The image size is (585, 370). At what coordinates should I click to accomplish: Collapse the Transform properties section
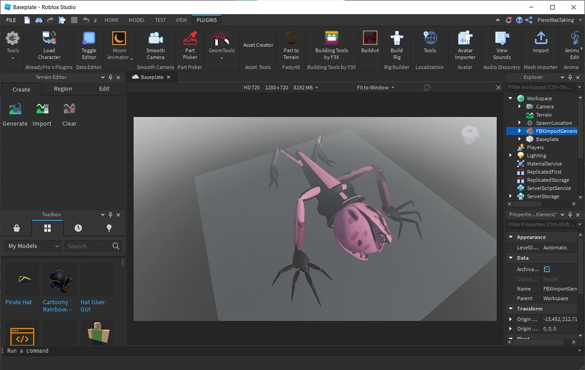511,308
